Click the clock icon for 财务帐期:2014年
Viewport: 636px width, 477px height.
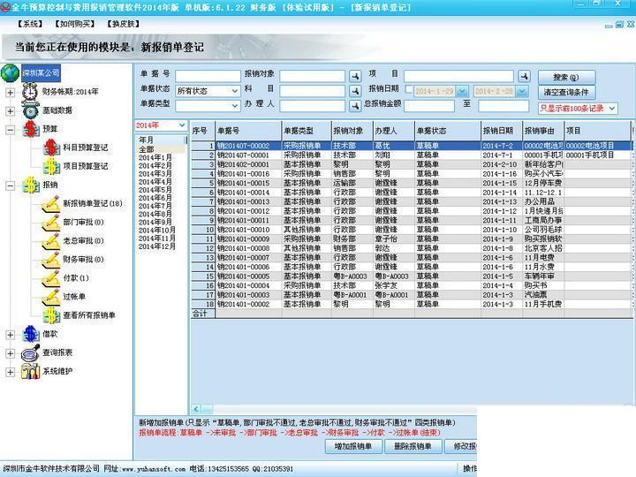pos(30,92)
